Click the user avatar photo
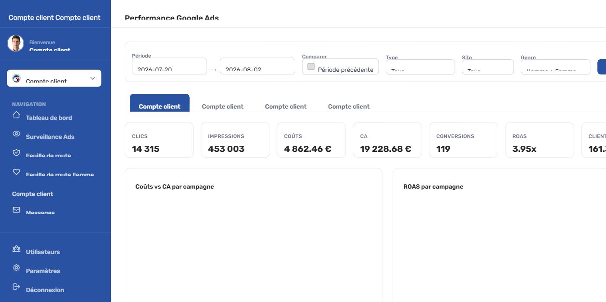 [16, 43]
